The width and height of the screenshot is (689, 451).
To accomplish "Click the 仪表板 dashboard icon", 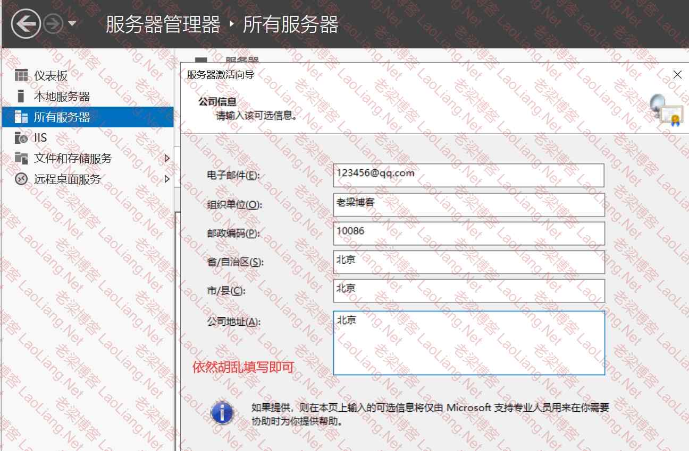I will [x=21, y=75].
